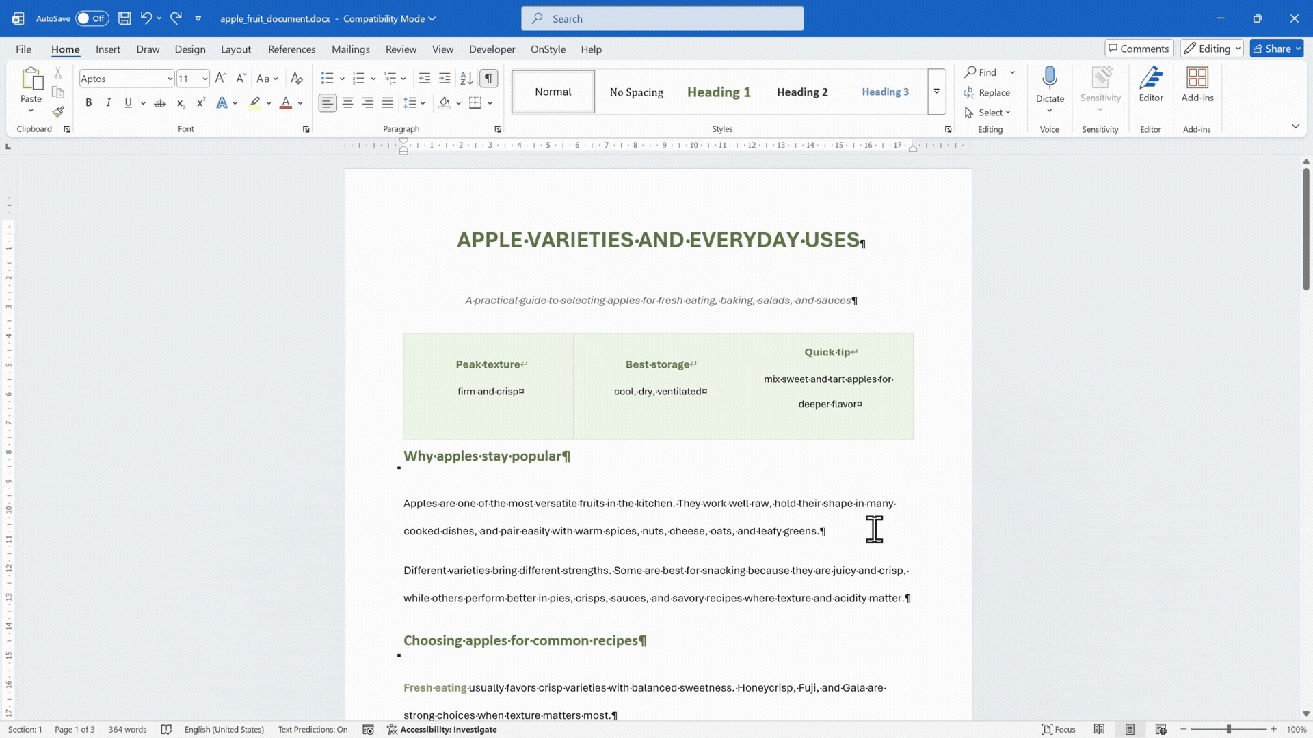
Task: Increase paragraph indent
Action: pos(445,79)
